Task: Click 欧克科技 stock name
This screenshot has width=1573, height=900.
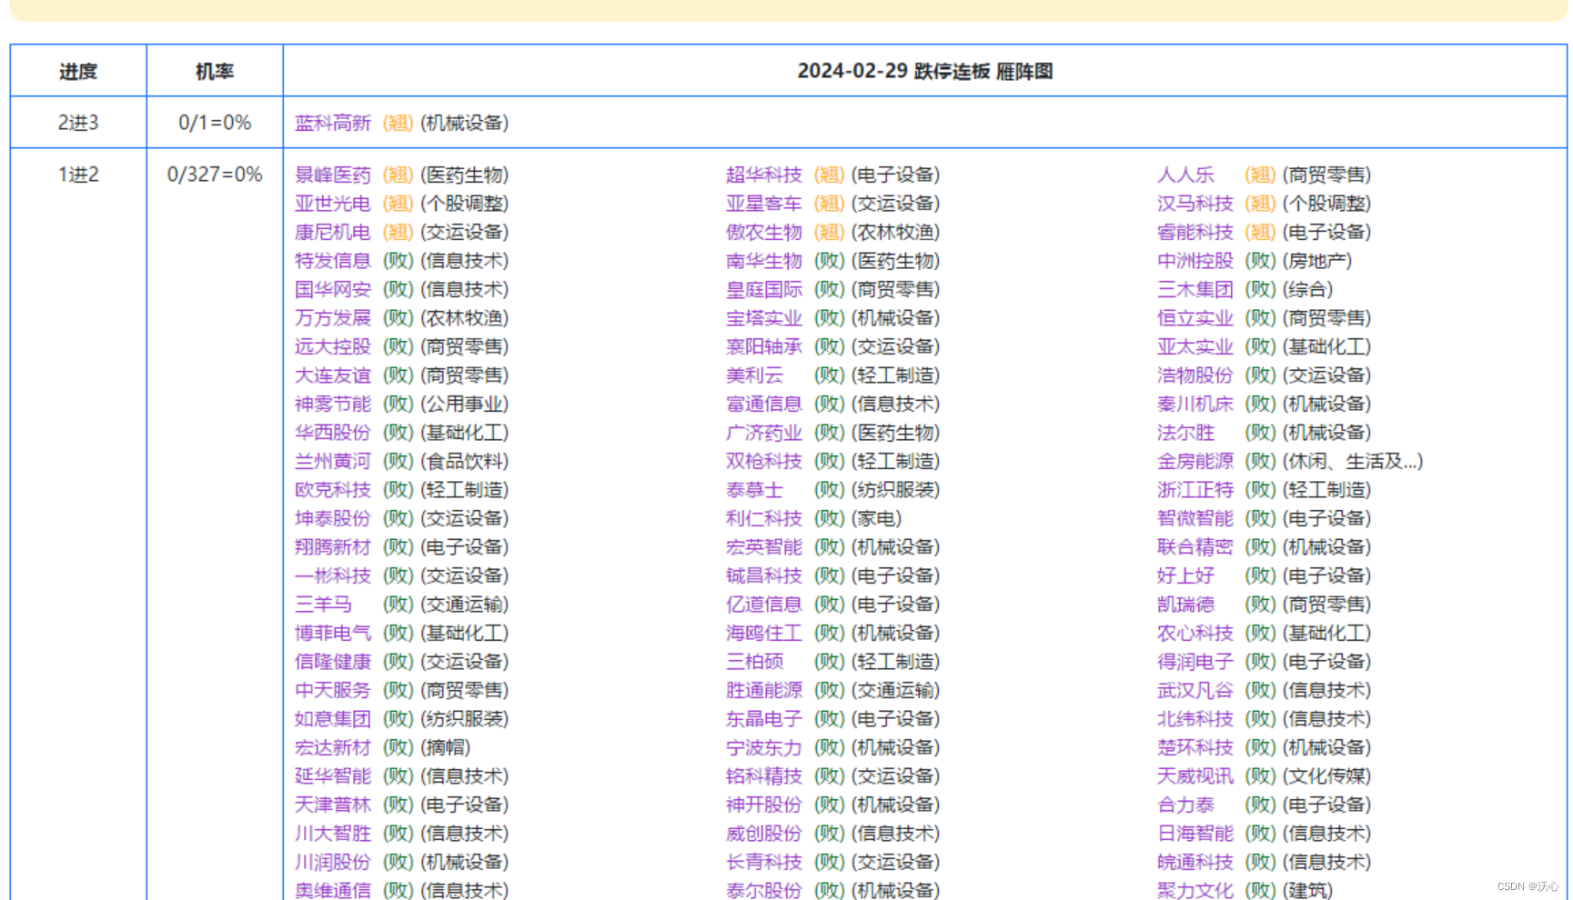Action: [333, 490]
